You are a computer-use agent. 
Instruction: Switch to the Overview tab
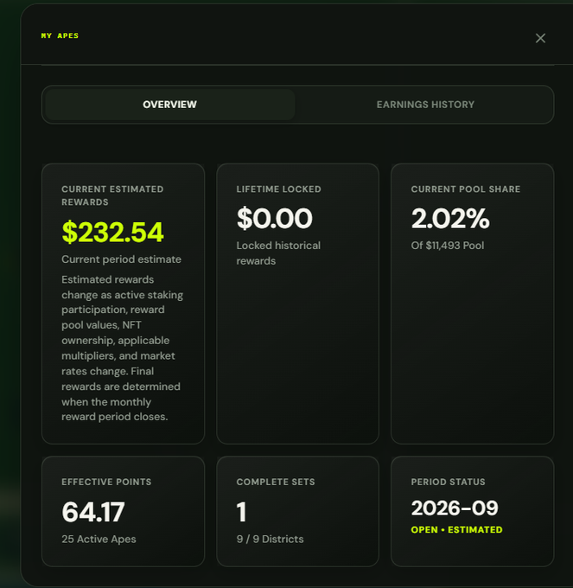[169, 105]
